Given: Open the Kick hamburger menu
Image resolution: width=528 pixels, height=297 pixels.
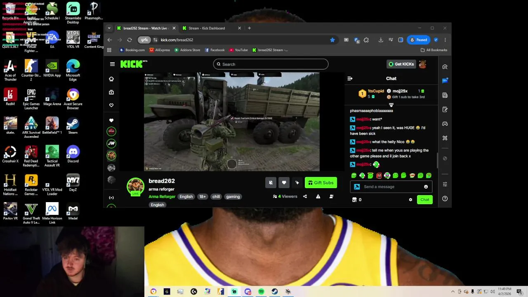Looking at the screenshot, I should point(112,64).
